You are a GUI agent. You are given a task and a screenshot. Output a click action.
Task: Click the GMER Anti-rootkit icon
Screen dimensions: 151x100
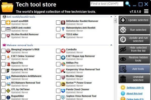8,29
